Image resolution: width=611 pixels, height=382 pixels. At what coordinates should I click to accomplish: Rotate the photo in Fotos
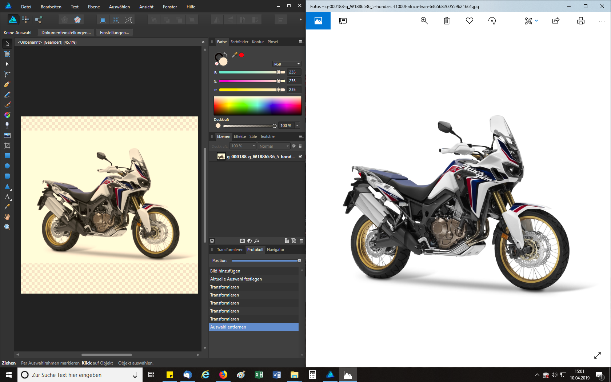[492, 21]
